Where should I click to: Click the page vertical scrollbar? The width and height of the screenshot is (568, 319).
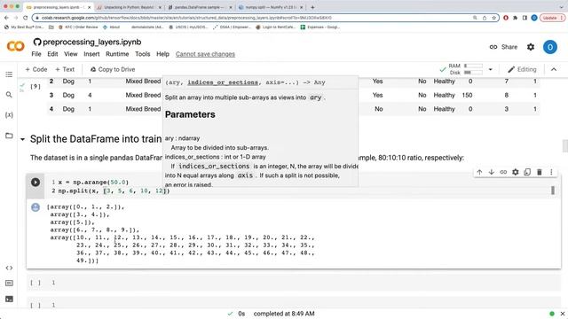pos(564,146)
